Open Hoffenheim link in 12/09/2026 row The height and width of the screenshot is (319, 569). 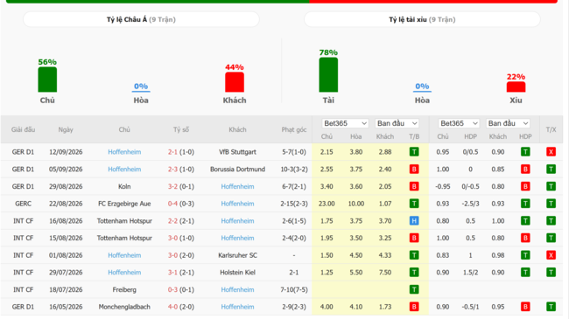click(124, 152)
